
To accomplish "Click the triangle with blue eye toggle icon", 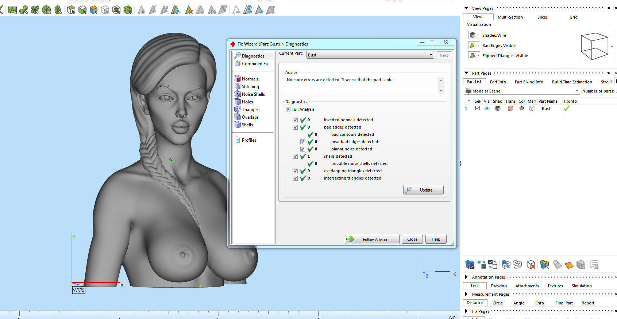I will coord(259,10).
